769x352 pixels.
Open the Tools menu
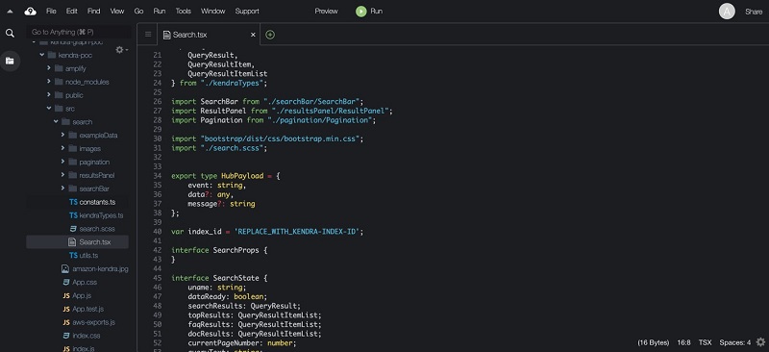point(184,12)
